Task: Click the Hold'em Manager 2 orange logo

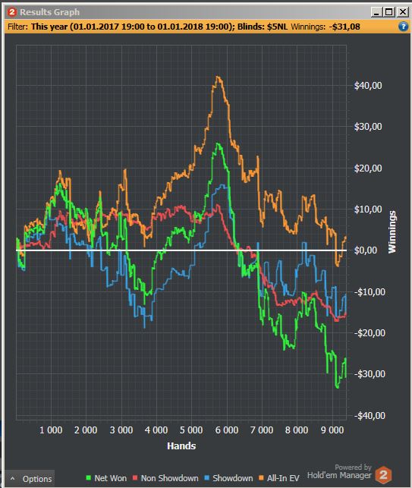Action: point(383,474)
